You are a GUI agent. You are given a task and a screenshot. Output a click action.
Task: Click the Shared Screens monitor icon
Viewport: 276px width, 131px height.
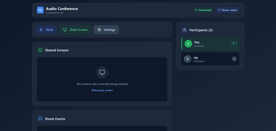coord(40,50)
